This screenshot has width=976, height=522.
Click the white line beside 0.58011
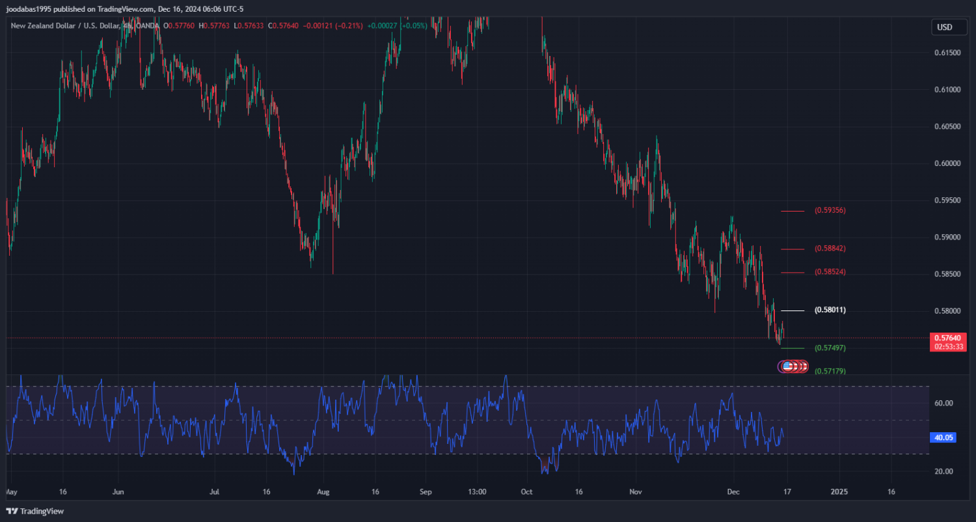[793, 310]
